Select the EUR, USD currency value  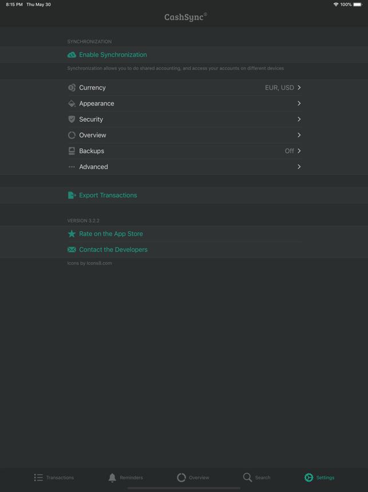(279, 88)
